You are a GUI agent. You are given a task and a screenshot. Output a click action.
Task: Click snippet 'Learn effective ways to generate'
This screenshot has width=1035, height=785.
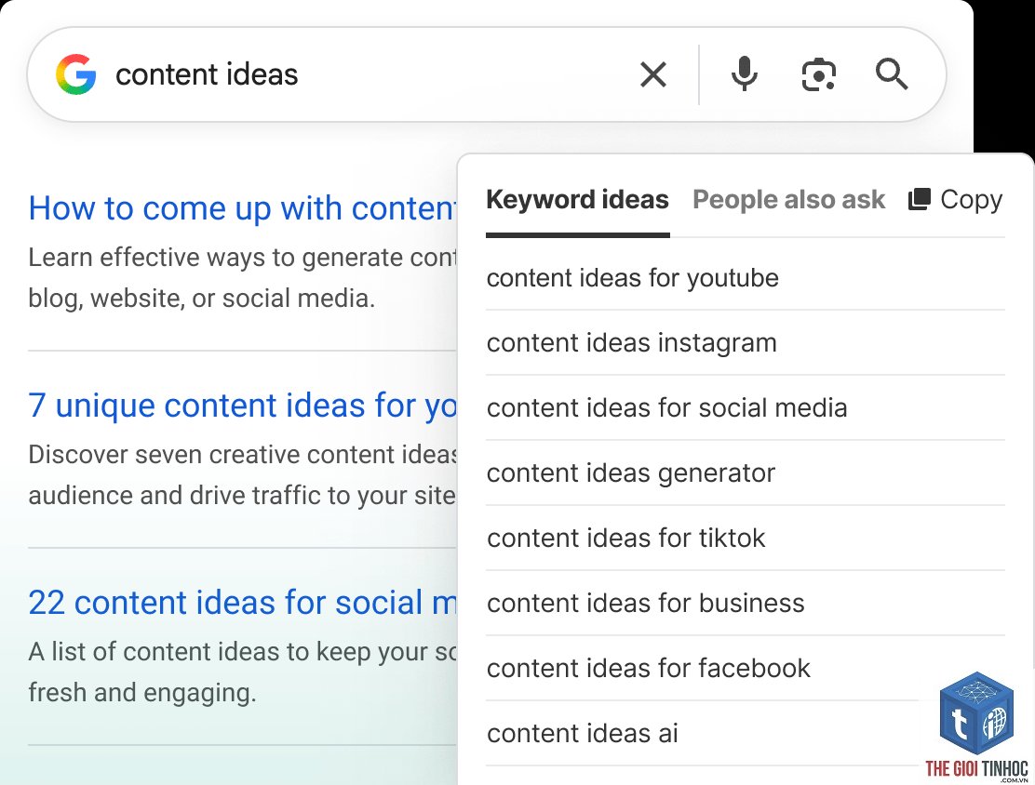242,278
